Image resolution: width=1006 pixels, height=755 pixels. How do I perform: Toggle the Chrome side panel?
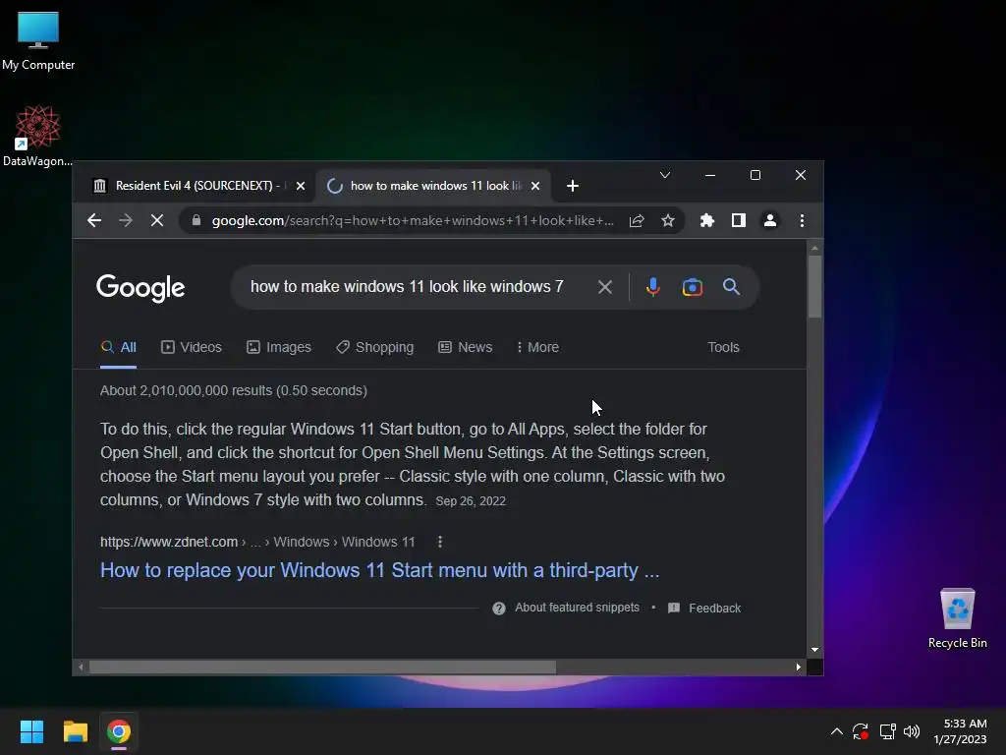click(739, 220)
